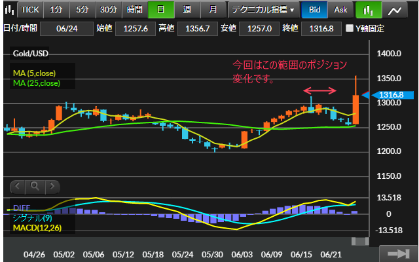This screenshot has height=262, width=419.
Task: Click the 05/30 date axis label
Action: point(212,255)
